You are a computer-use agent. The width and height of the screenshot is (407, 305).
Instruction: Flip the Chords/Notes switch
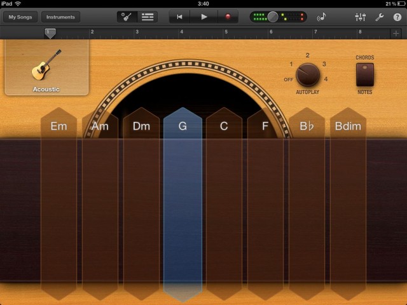point(364,75)
